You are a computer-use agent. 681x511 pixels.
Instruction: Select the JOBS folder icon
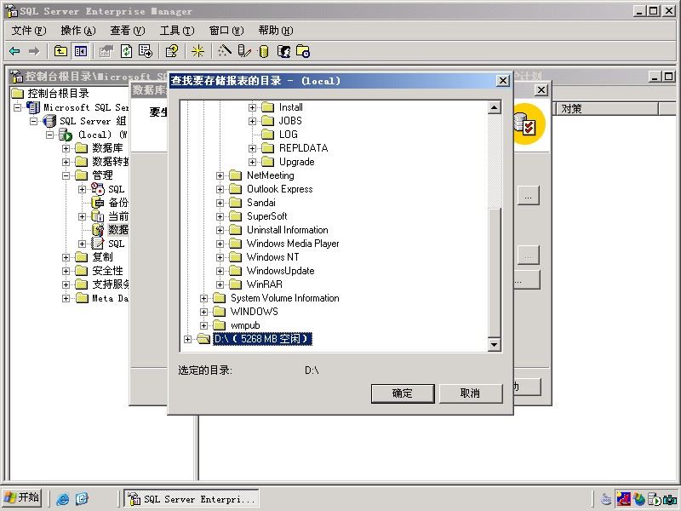pos(267,121)
